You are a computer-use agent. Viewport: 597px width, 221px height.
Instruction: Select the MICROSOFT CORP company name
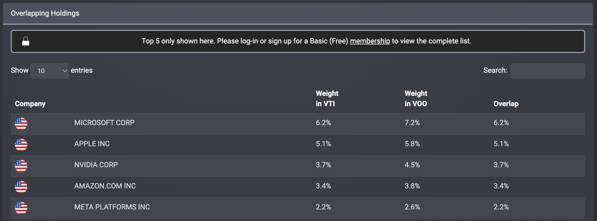pyautogui.click(x=104, y=123)
